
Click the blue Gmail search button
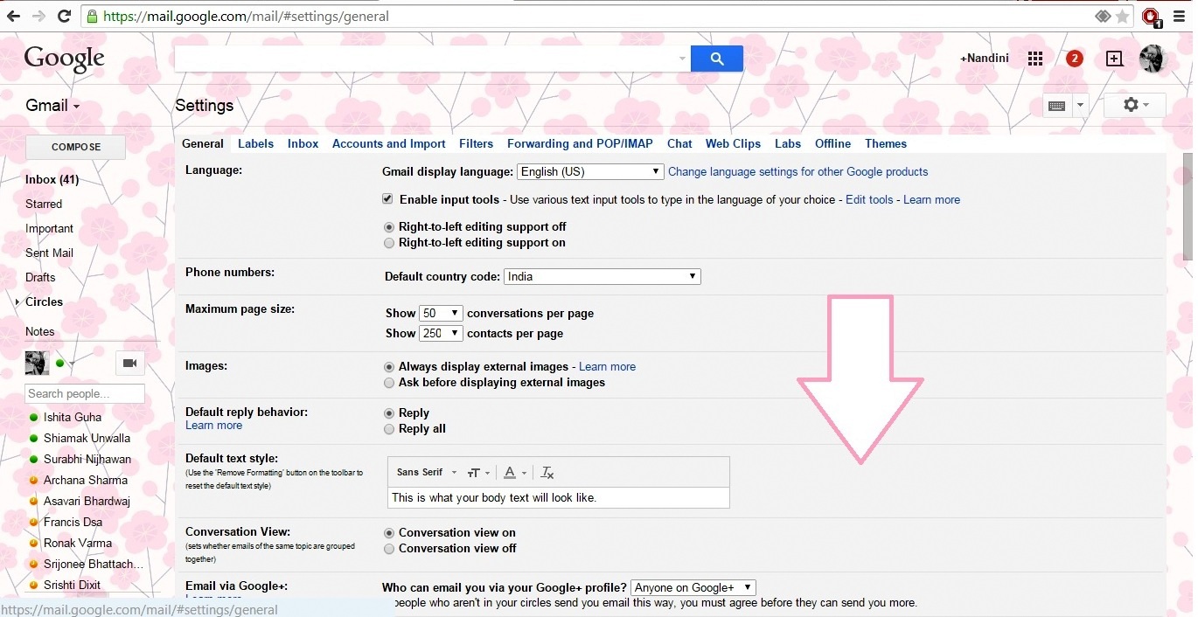[716, 59]
